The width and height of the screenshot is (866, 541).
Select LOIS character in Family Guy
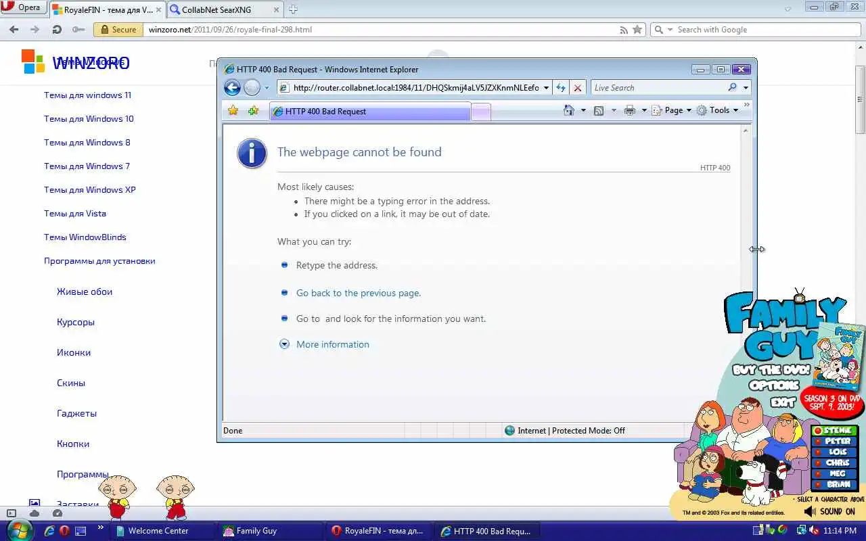tap(835, 452)
